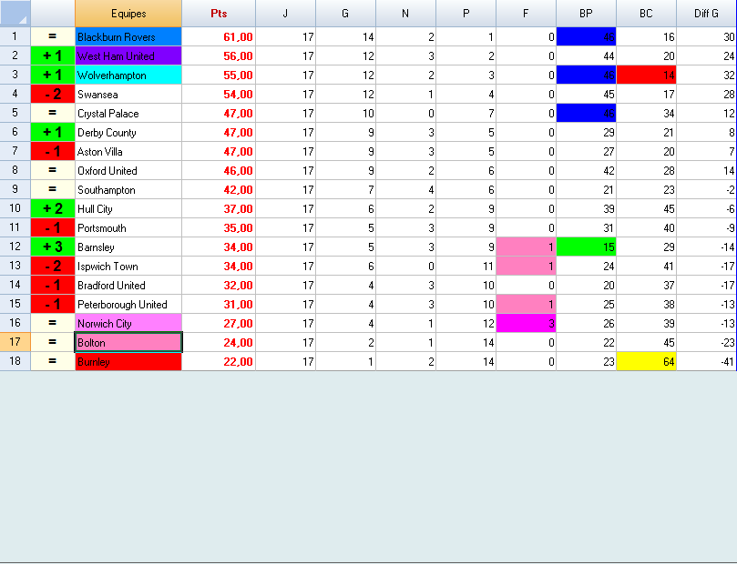Click the 56,00 points cell

[219, 55]
